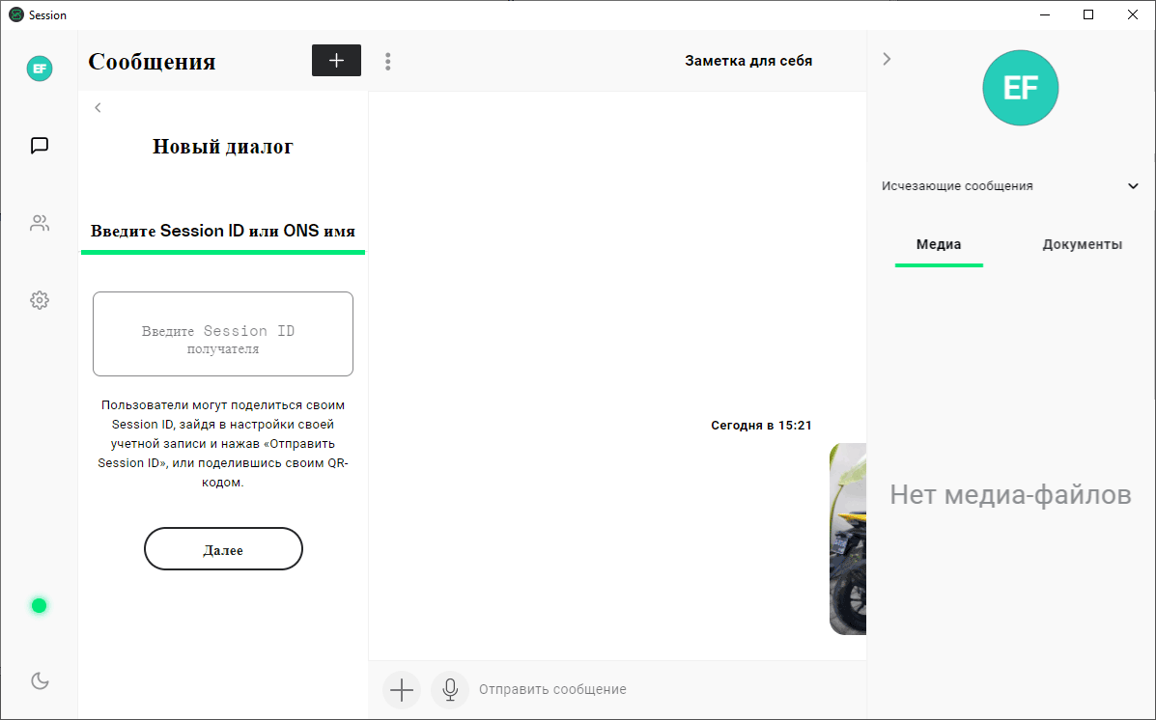Click the green network status indicator
The image size is (1156, 720).
pos(39,606)
